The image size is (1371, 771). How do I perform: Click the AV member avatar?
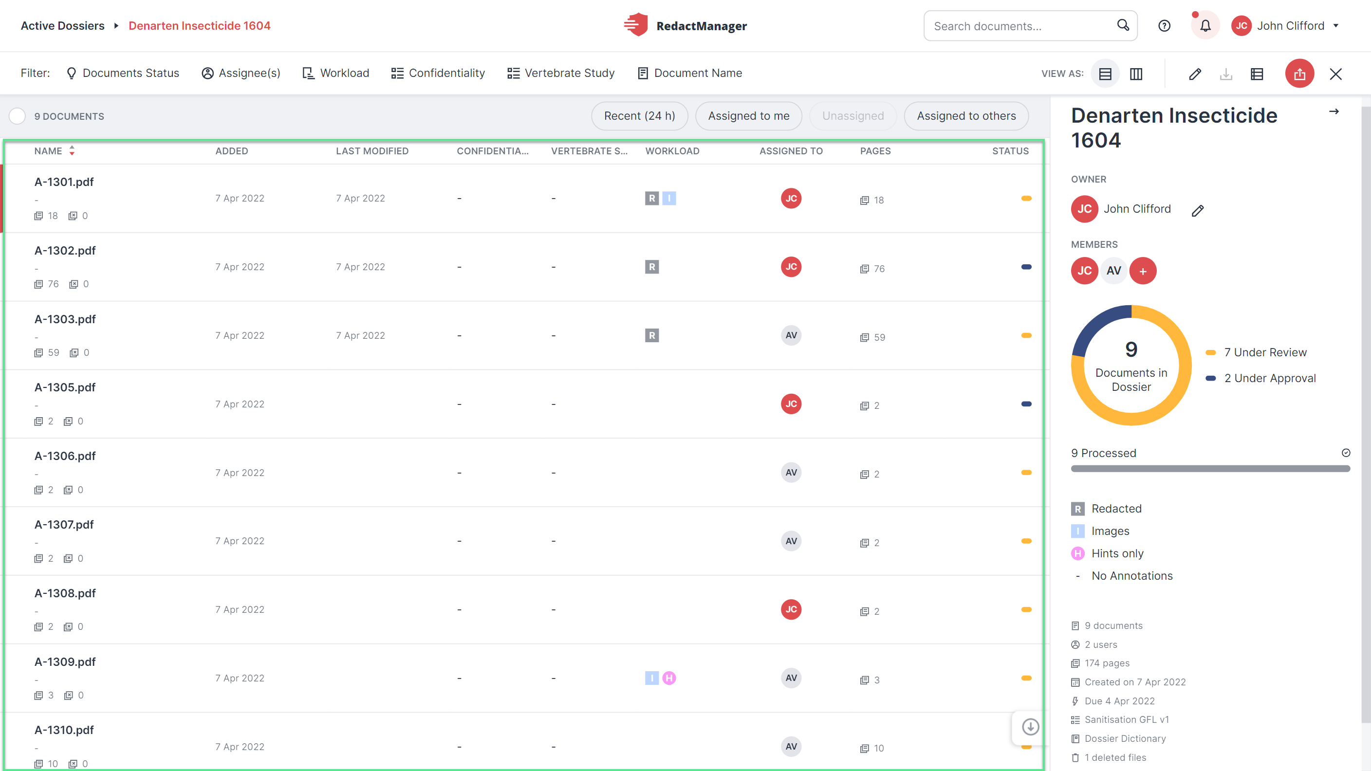[x=1113, y=271]
